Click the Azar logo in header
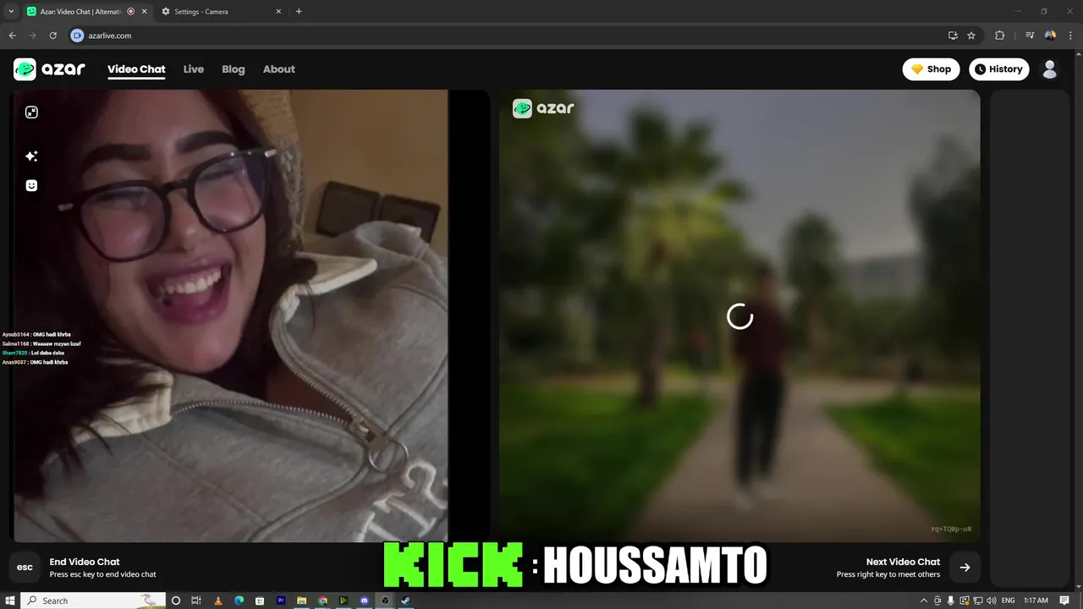The image size is (1083, 609). (x=49, y=69)
